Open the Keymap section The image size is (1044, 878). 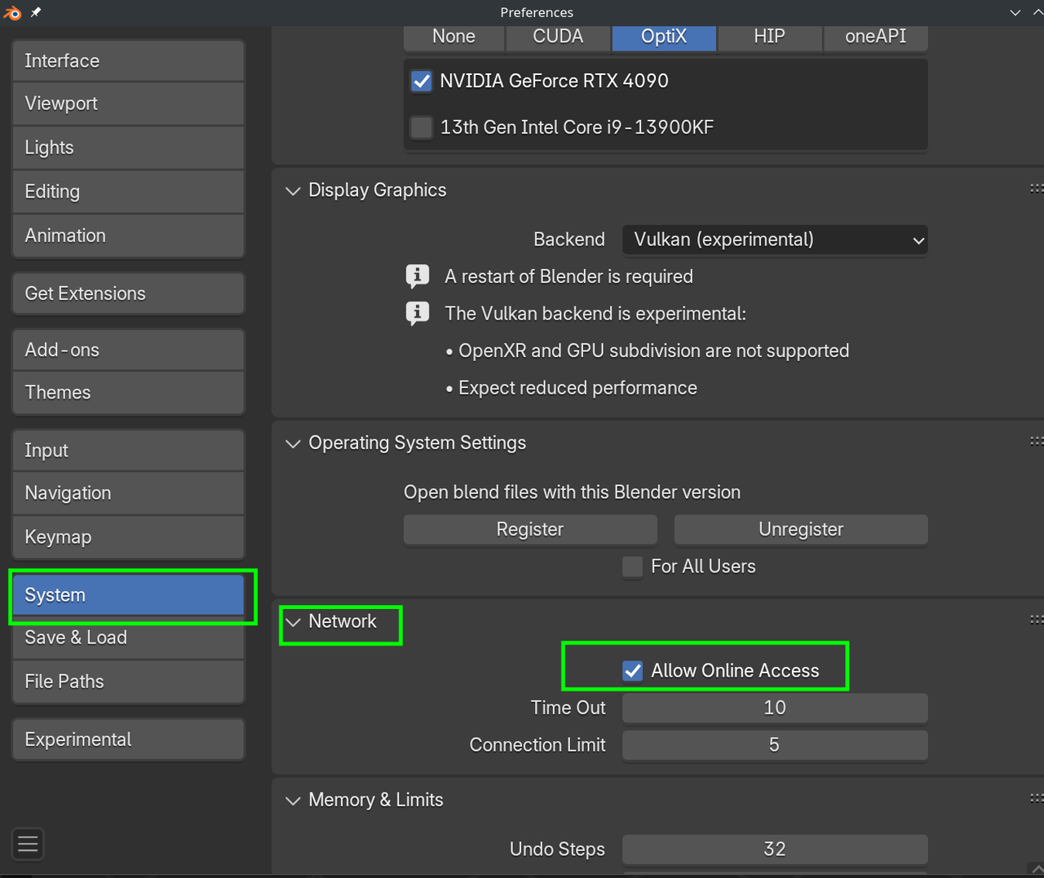click(128, 537)
